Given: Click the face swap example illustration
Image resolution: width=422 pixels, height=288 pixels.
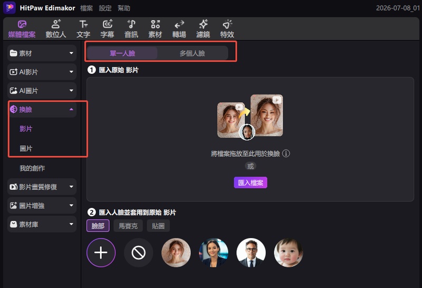Looking at the screenshot, I should tap(250, 117).
